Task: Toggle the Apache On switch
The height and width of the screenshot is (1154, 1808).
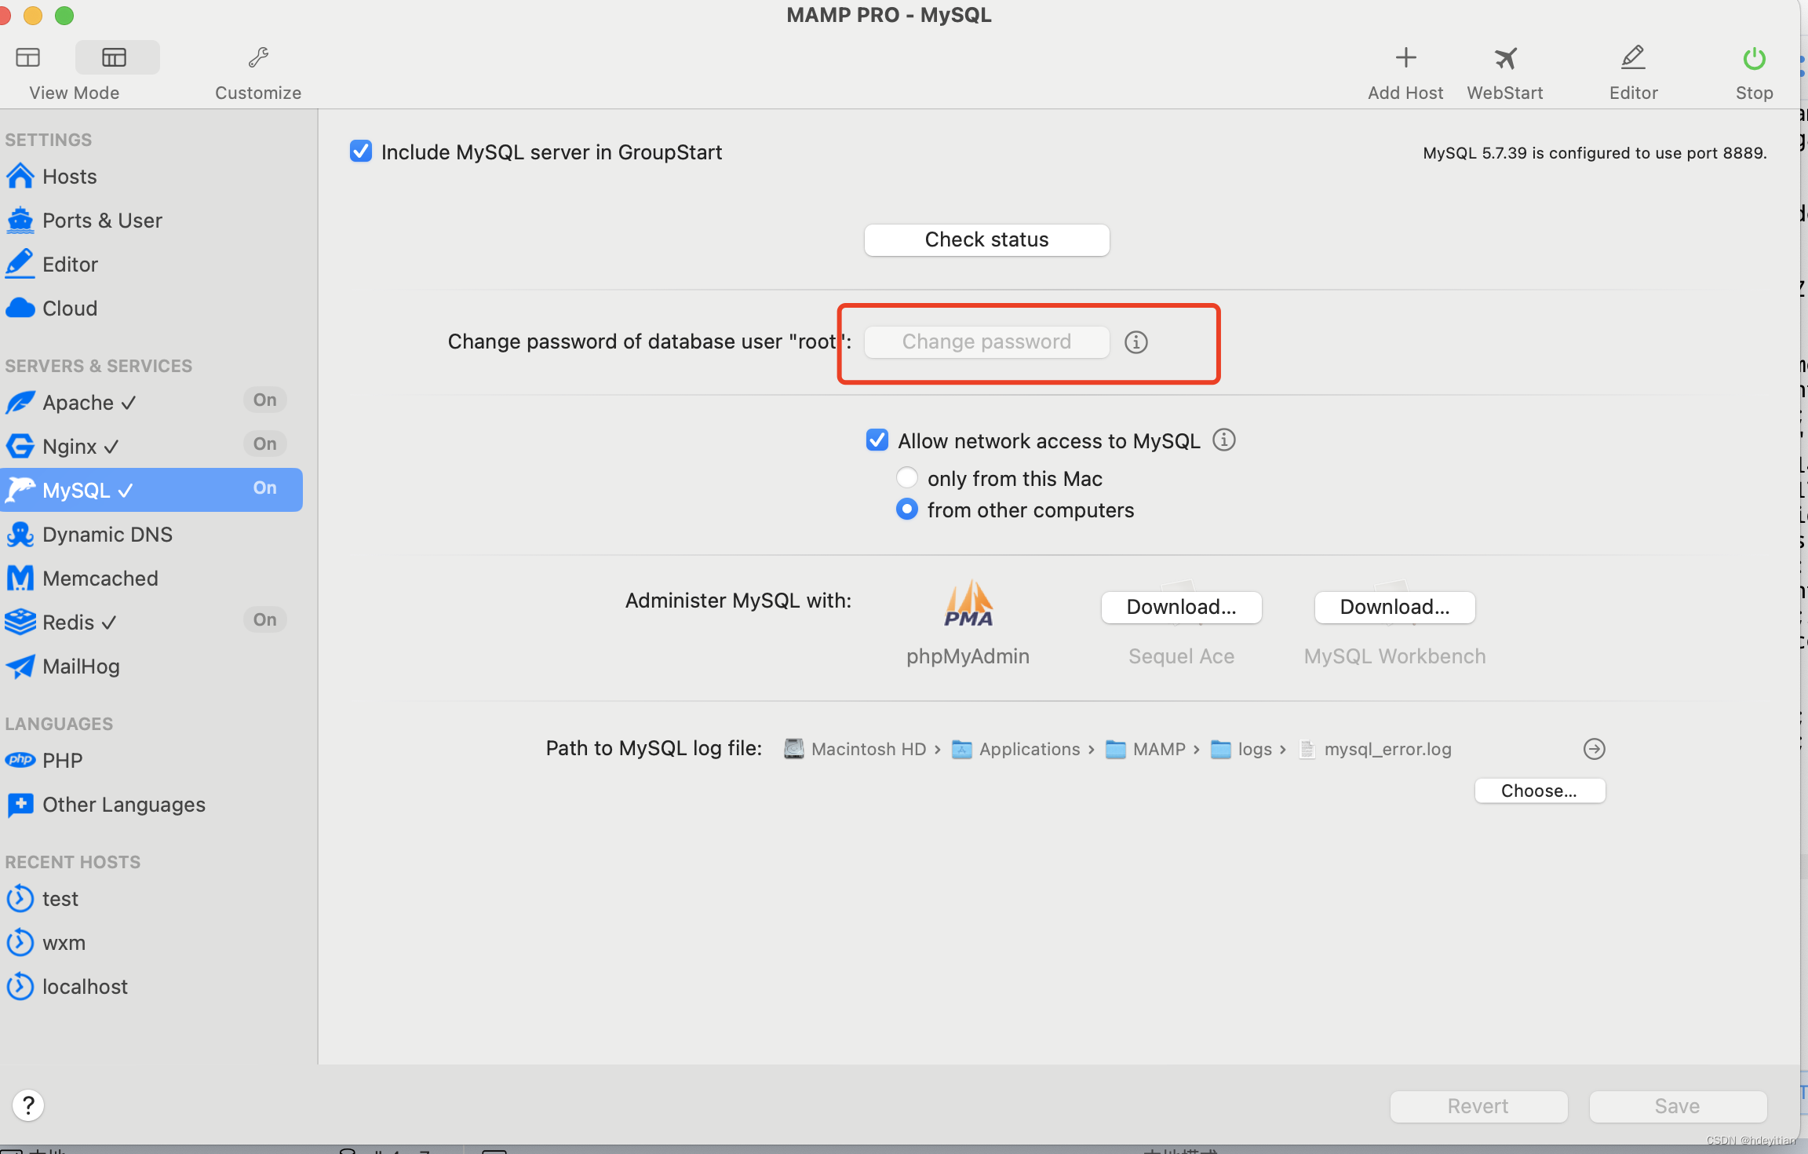Action: [x=264, y=400]
